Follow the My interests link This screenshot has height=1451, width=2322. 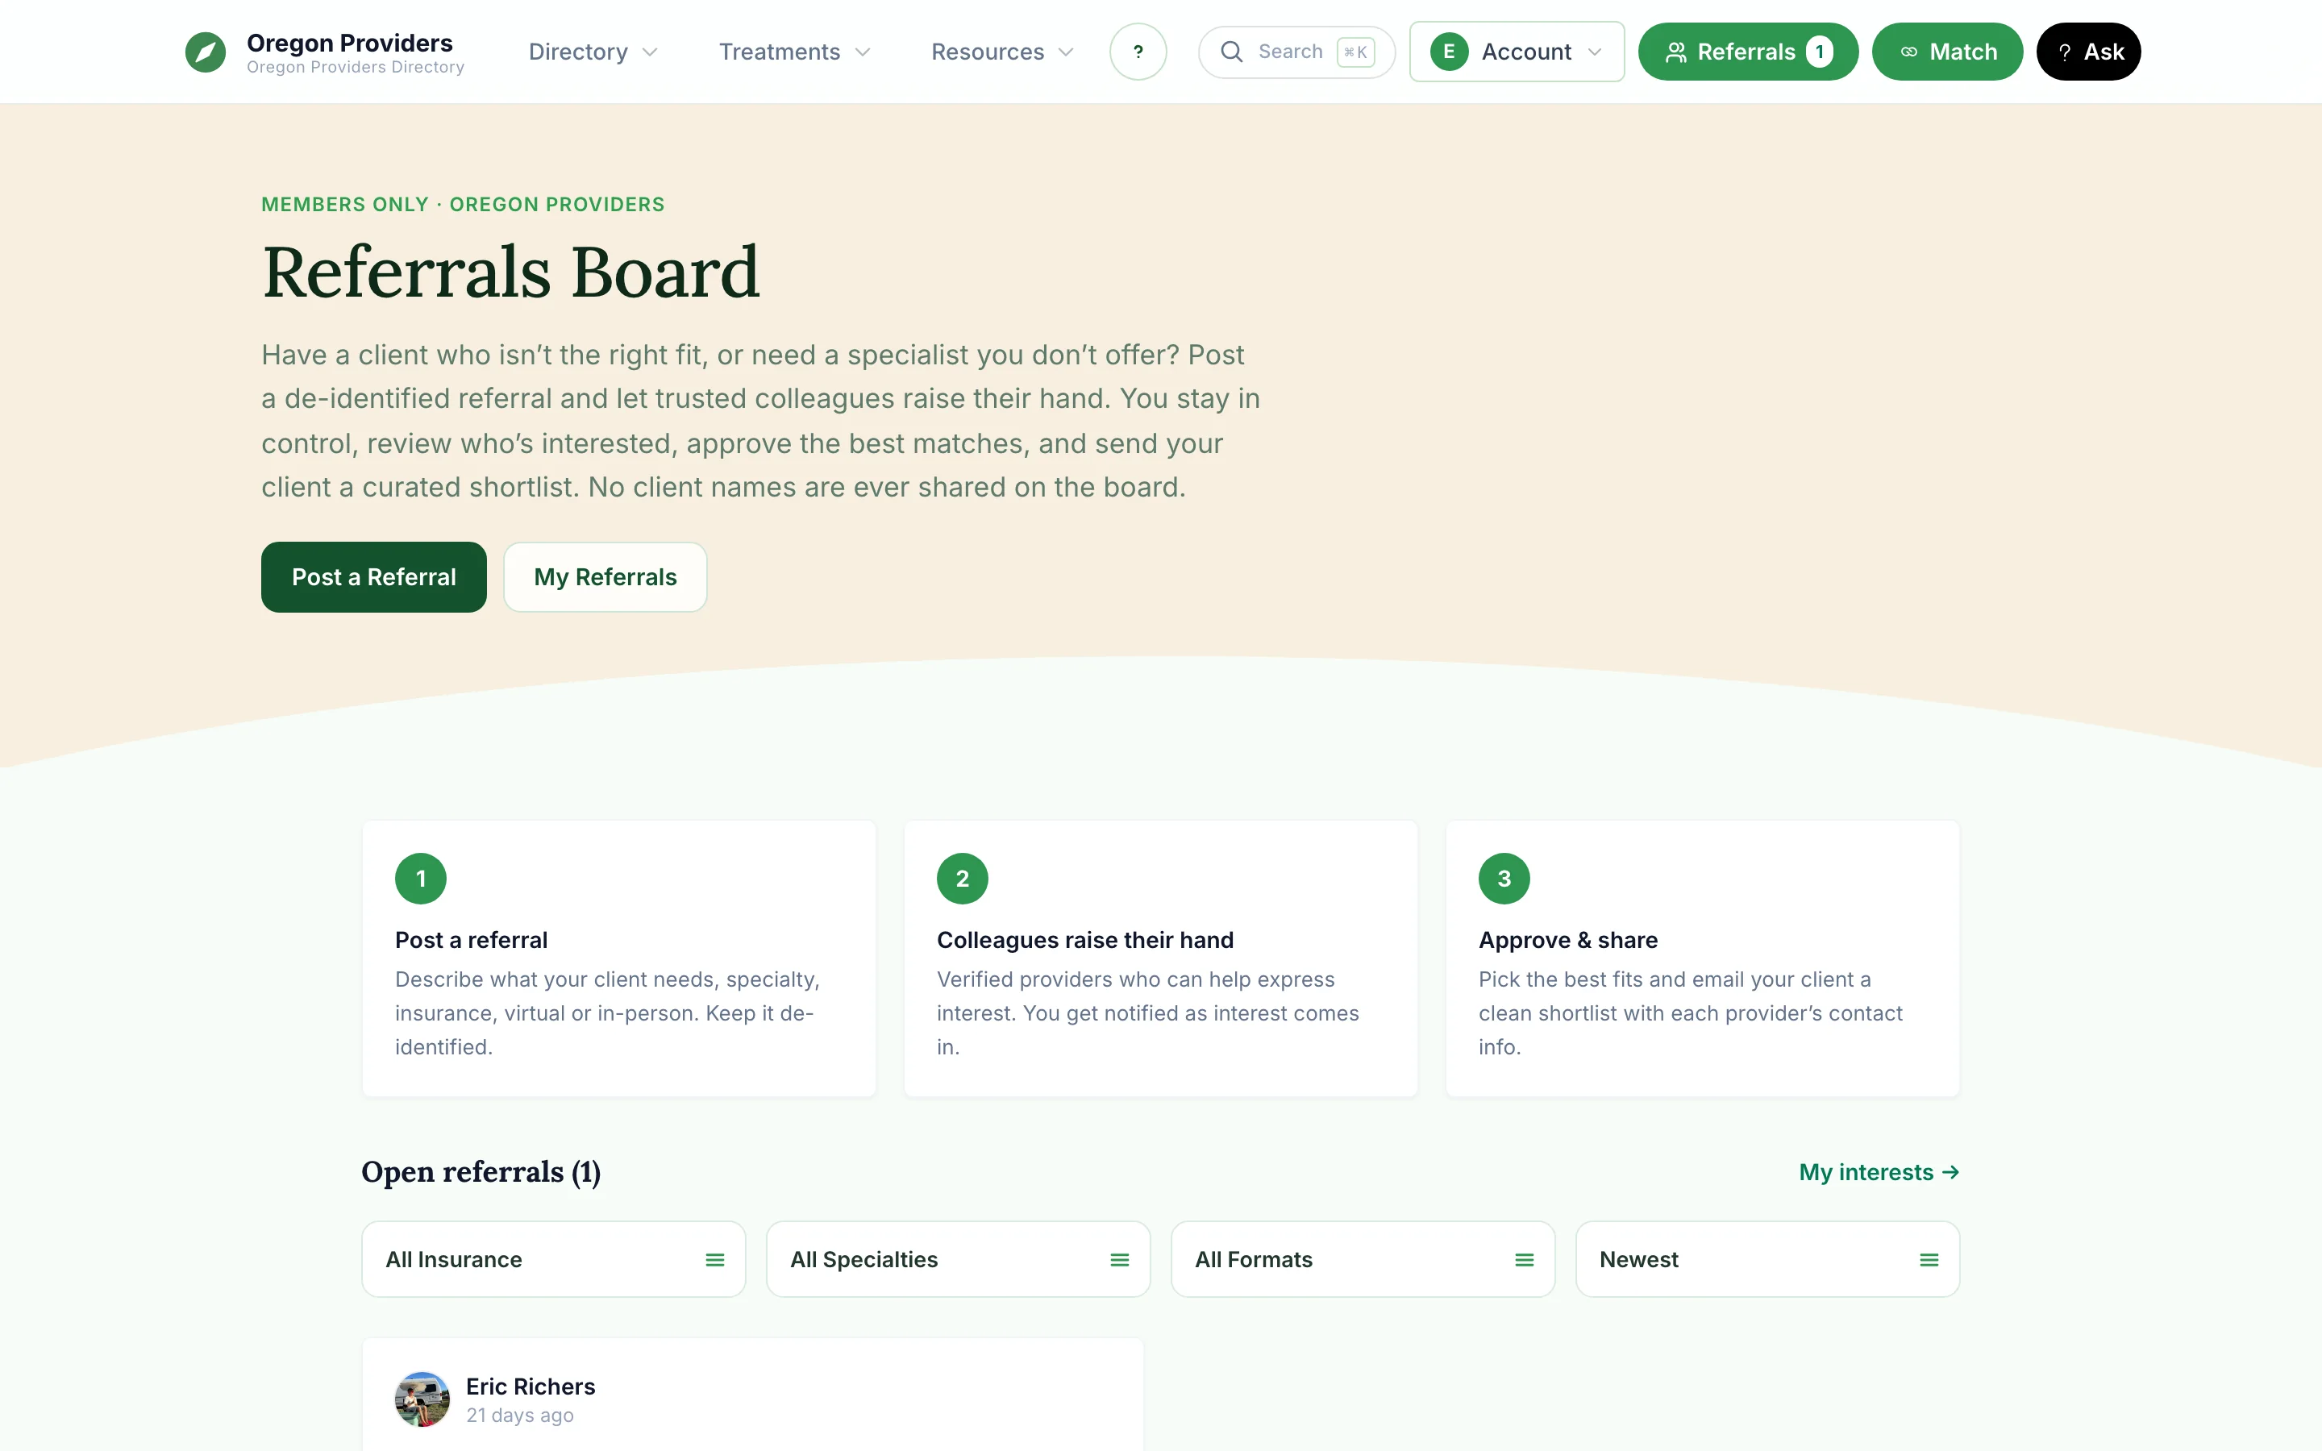click(x=1879, y=1172)
